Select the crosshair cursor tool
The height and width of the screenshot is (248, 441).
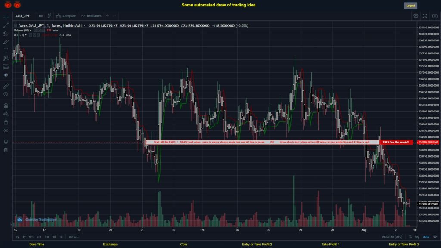(6, 17)
